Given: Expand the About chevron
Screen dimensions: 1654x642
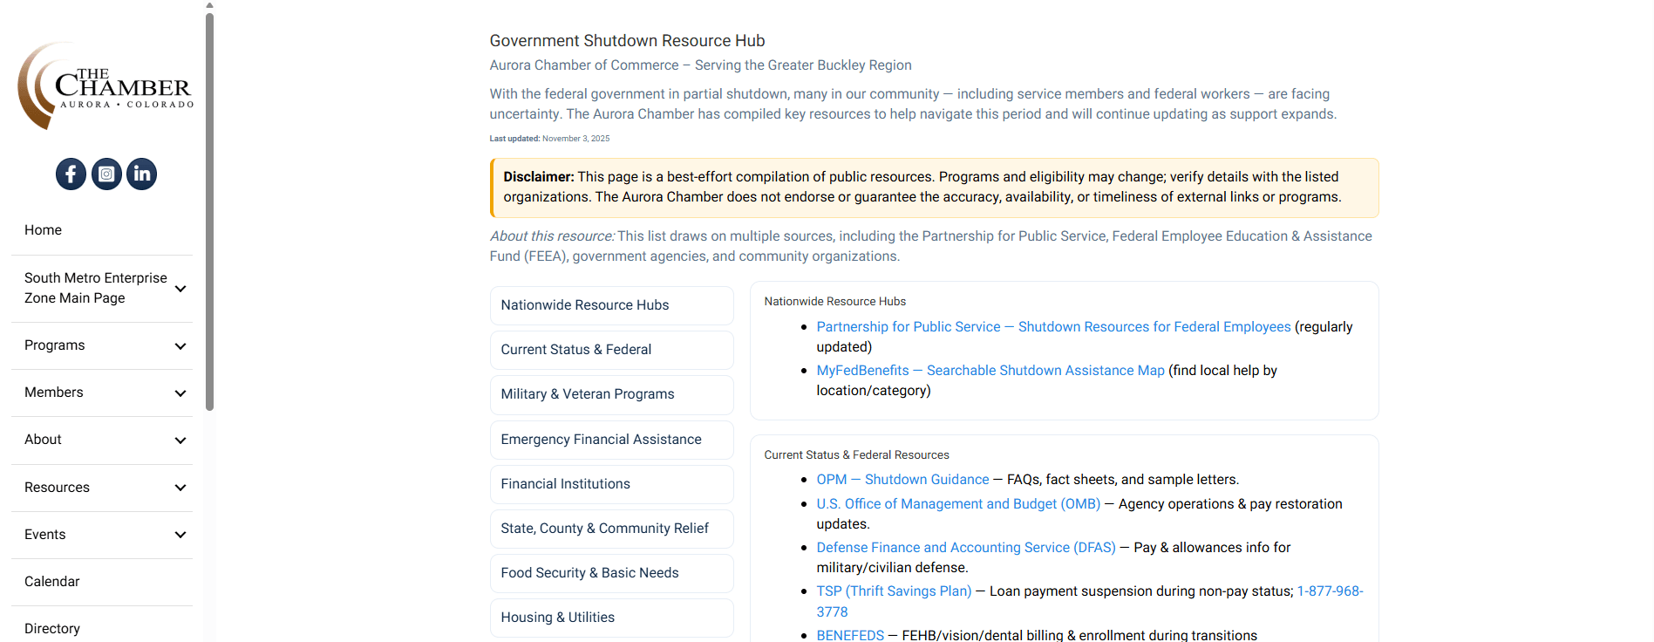Looking at the screenshot, I should click(x=180, y=441).
